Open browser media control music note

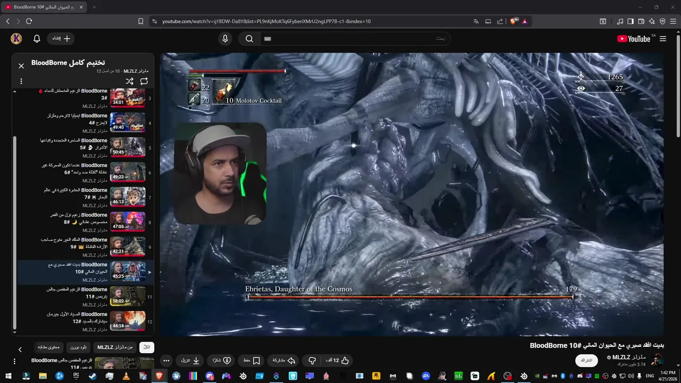(620, 21)
